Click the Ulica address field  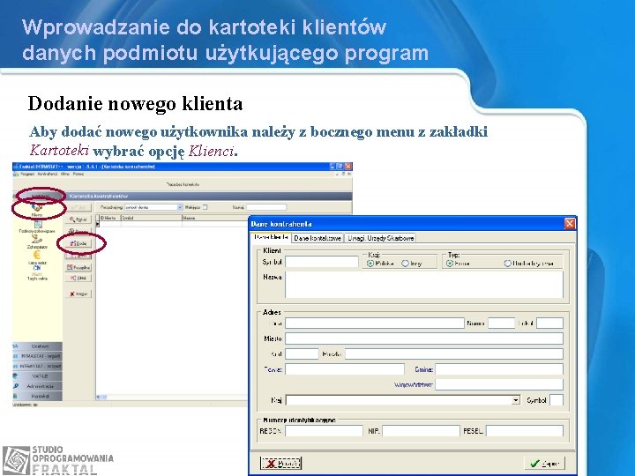point(375,323)
